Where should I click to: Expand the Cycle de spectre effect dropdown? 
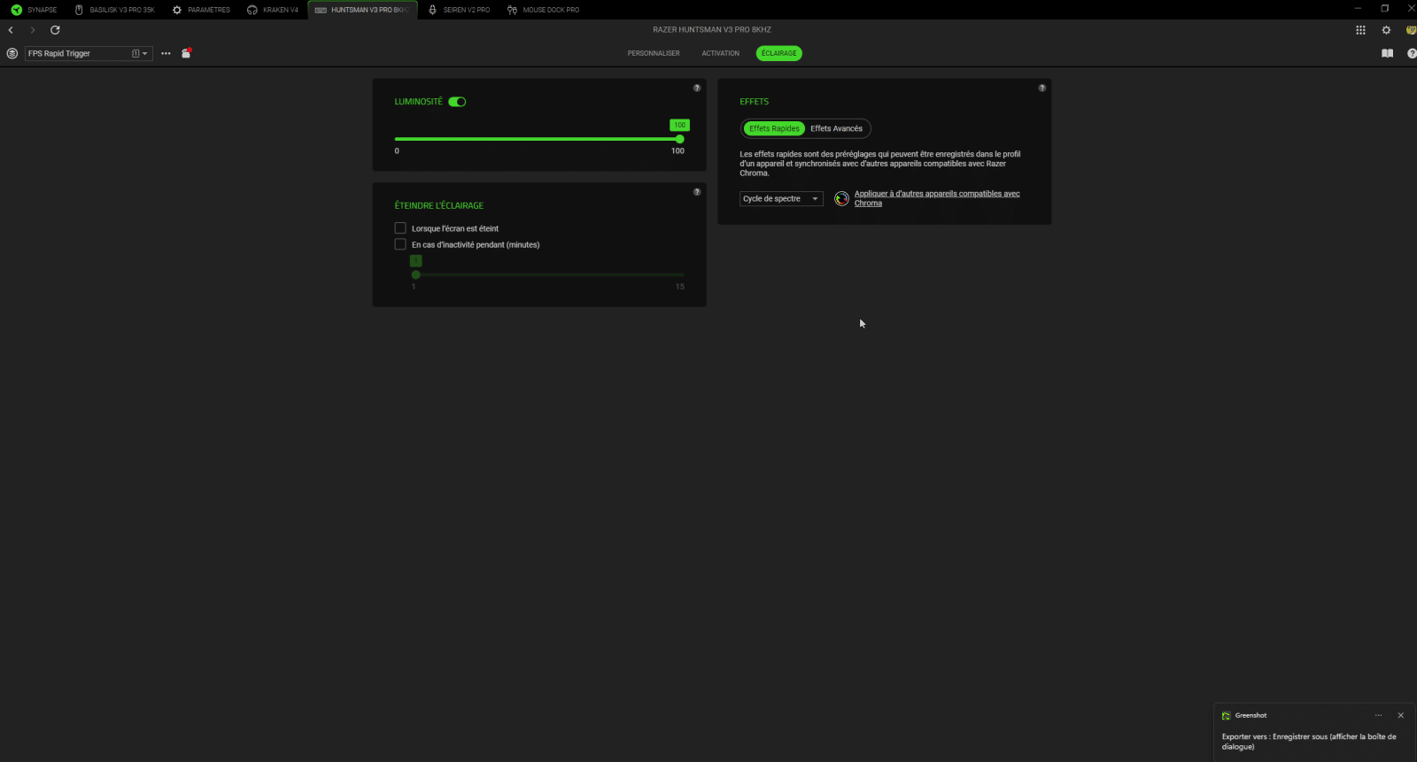781,199
